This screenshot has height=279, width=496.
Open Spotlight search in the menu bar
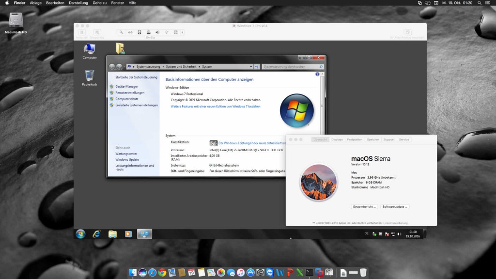[x=480, y=3]
